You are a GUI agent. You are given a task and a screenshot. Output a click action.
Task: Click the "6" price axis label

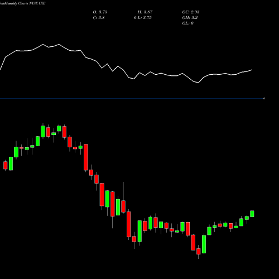pyautogui.click(x=264, y=98)
